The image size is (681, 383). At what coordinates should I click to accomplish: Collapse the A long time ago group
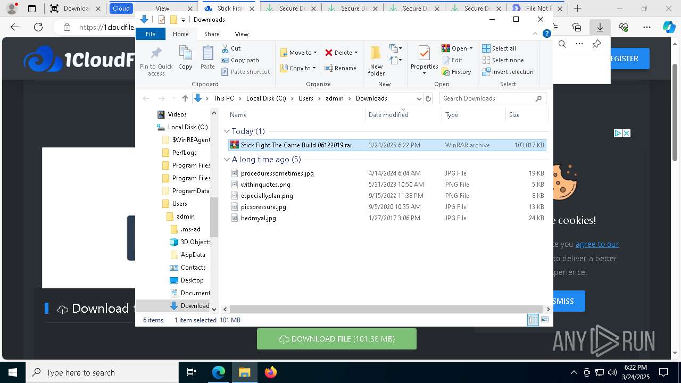pos(227,160)
